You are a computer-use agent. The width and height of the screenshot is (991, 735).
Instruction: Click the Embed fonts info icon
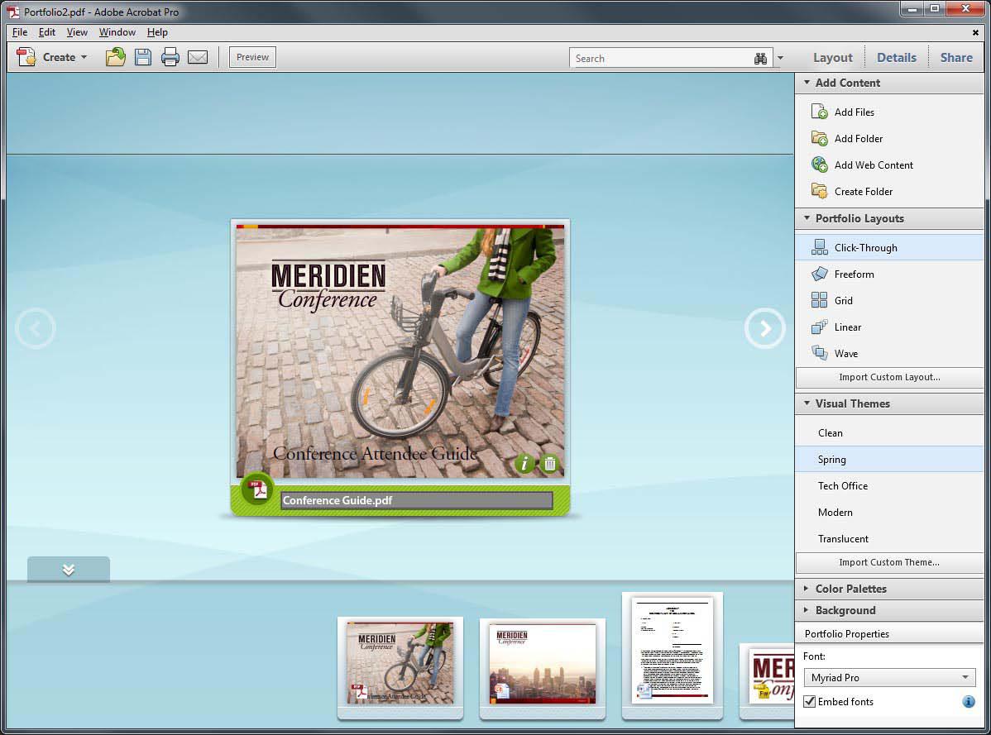click(x=968, y=702)
